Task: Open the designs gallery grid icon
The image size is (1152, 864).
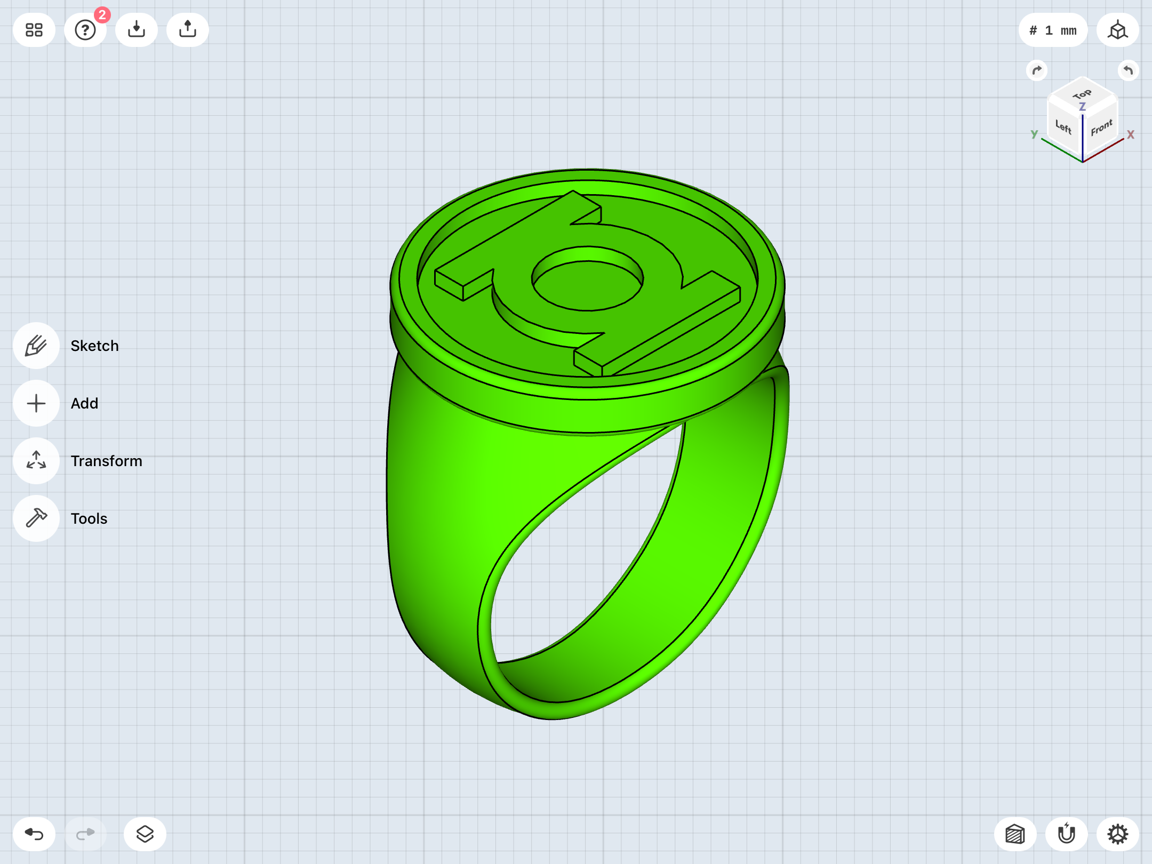Action: coord(34,30)
